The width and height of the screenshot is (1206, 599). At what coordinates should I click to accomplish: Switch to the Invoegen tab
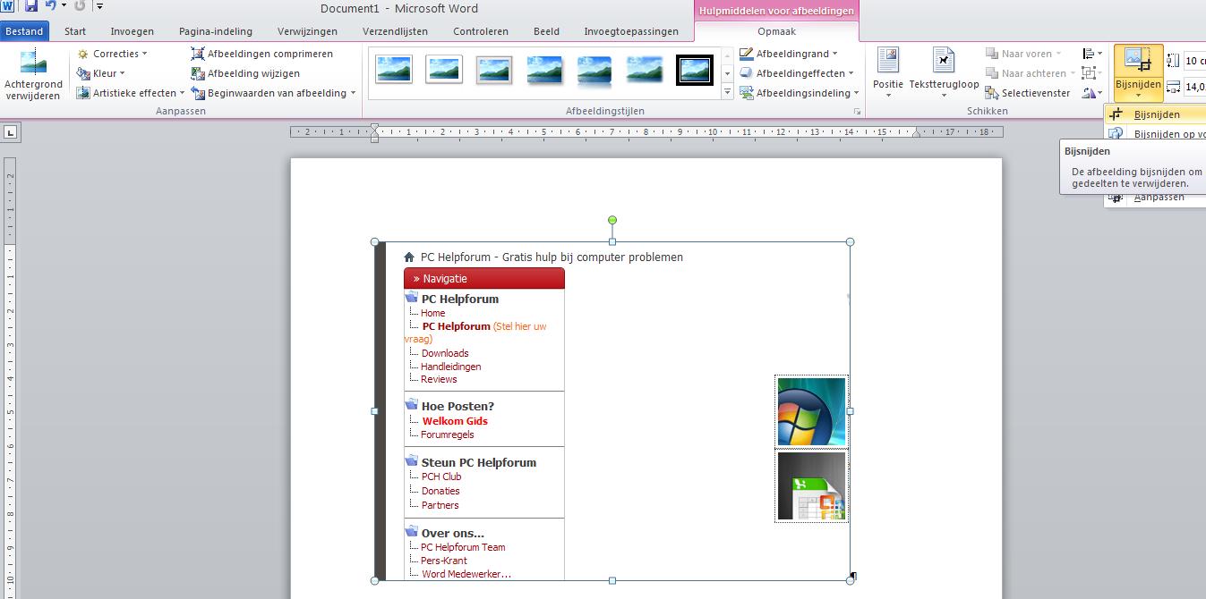(132, 31)
